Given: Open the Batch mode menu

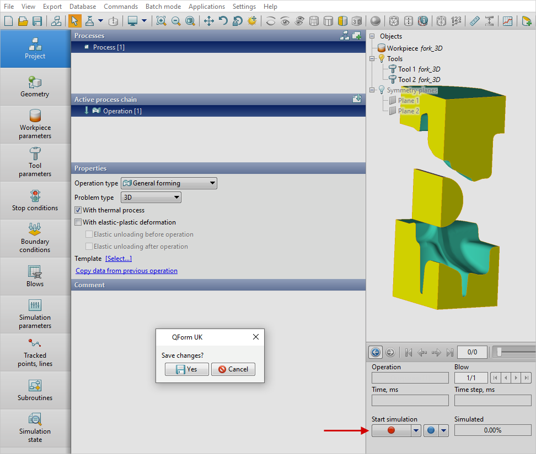Looking at the screenshot, I should [163, 7].
